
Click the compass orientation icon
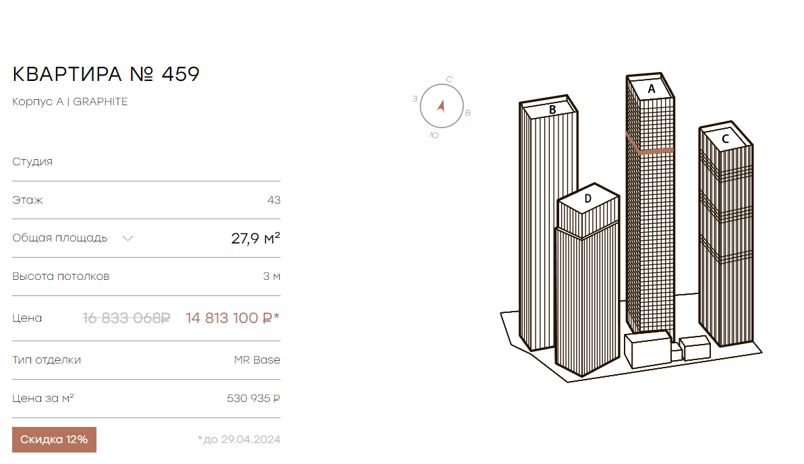click(442, 106)
